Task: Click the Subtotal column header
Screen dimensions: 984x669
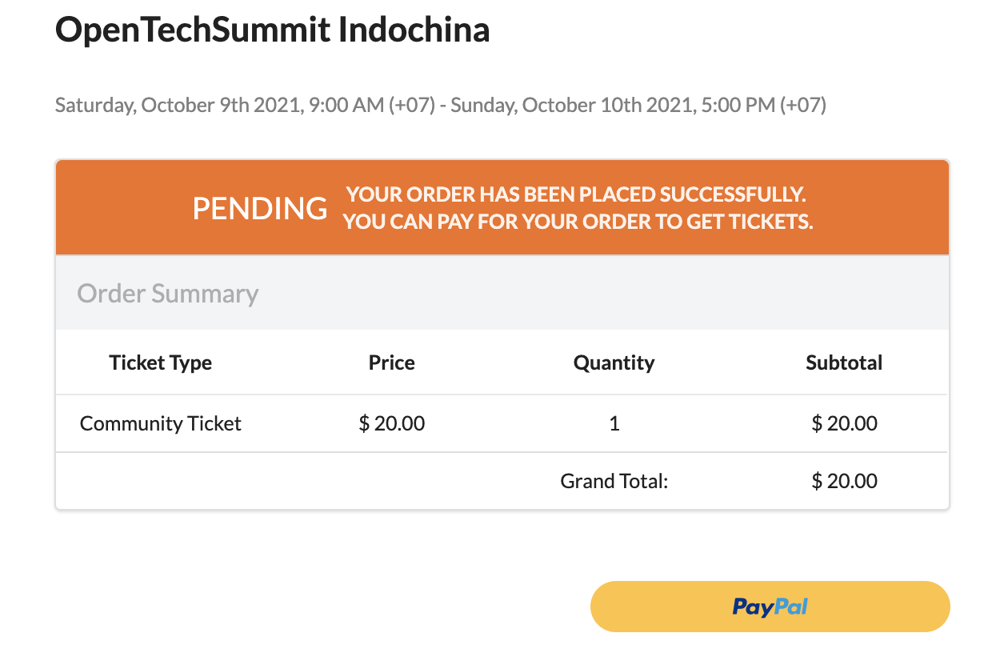Action: tap(844, 363)
